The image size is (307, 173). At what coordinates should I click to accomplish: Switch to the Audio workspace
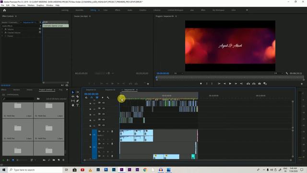tap(130, 10)
